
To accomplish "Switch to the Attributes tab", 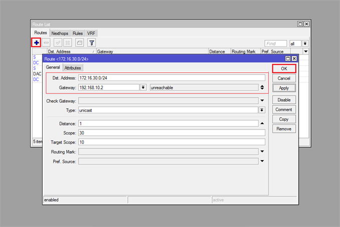I will pyautogui.click(x=73, y=68).
